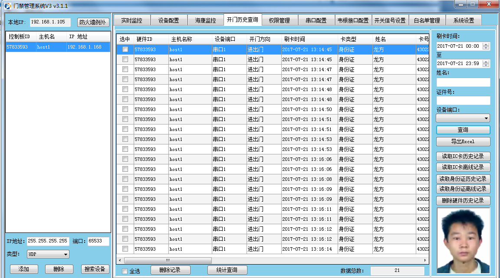Image resolution: width=500 pixels, height=278 pixels.
Task: Click the 删除记录 button
Action: pyautogui.click(x=171, y=270)
